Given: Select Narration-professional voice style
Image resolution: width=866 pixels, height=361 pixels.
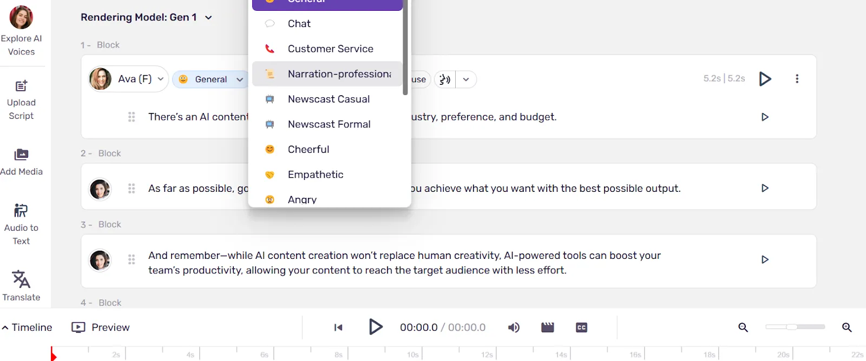Looking at the screenshot, I should 327,74.
